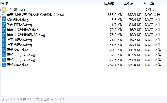The width and height of the screenshot is (167, 103).
Task: Click the 229.4 KB compressed size value
Action: (x=134, y=65)
